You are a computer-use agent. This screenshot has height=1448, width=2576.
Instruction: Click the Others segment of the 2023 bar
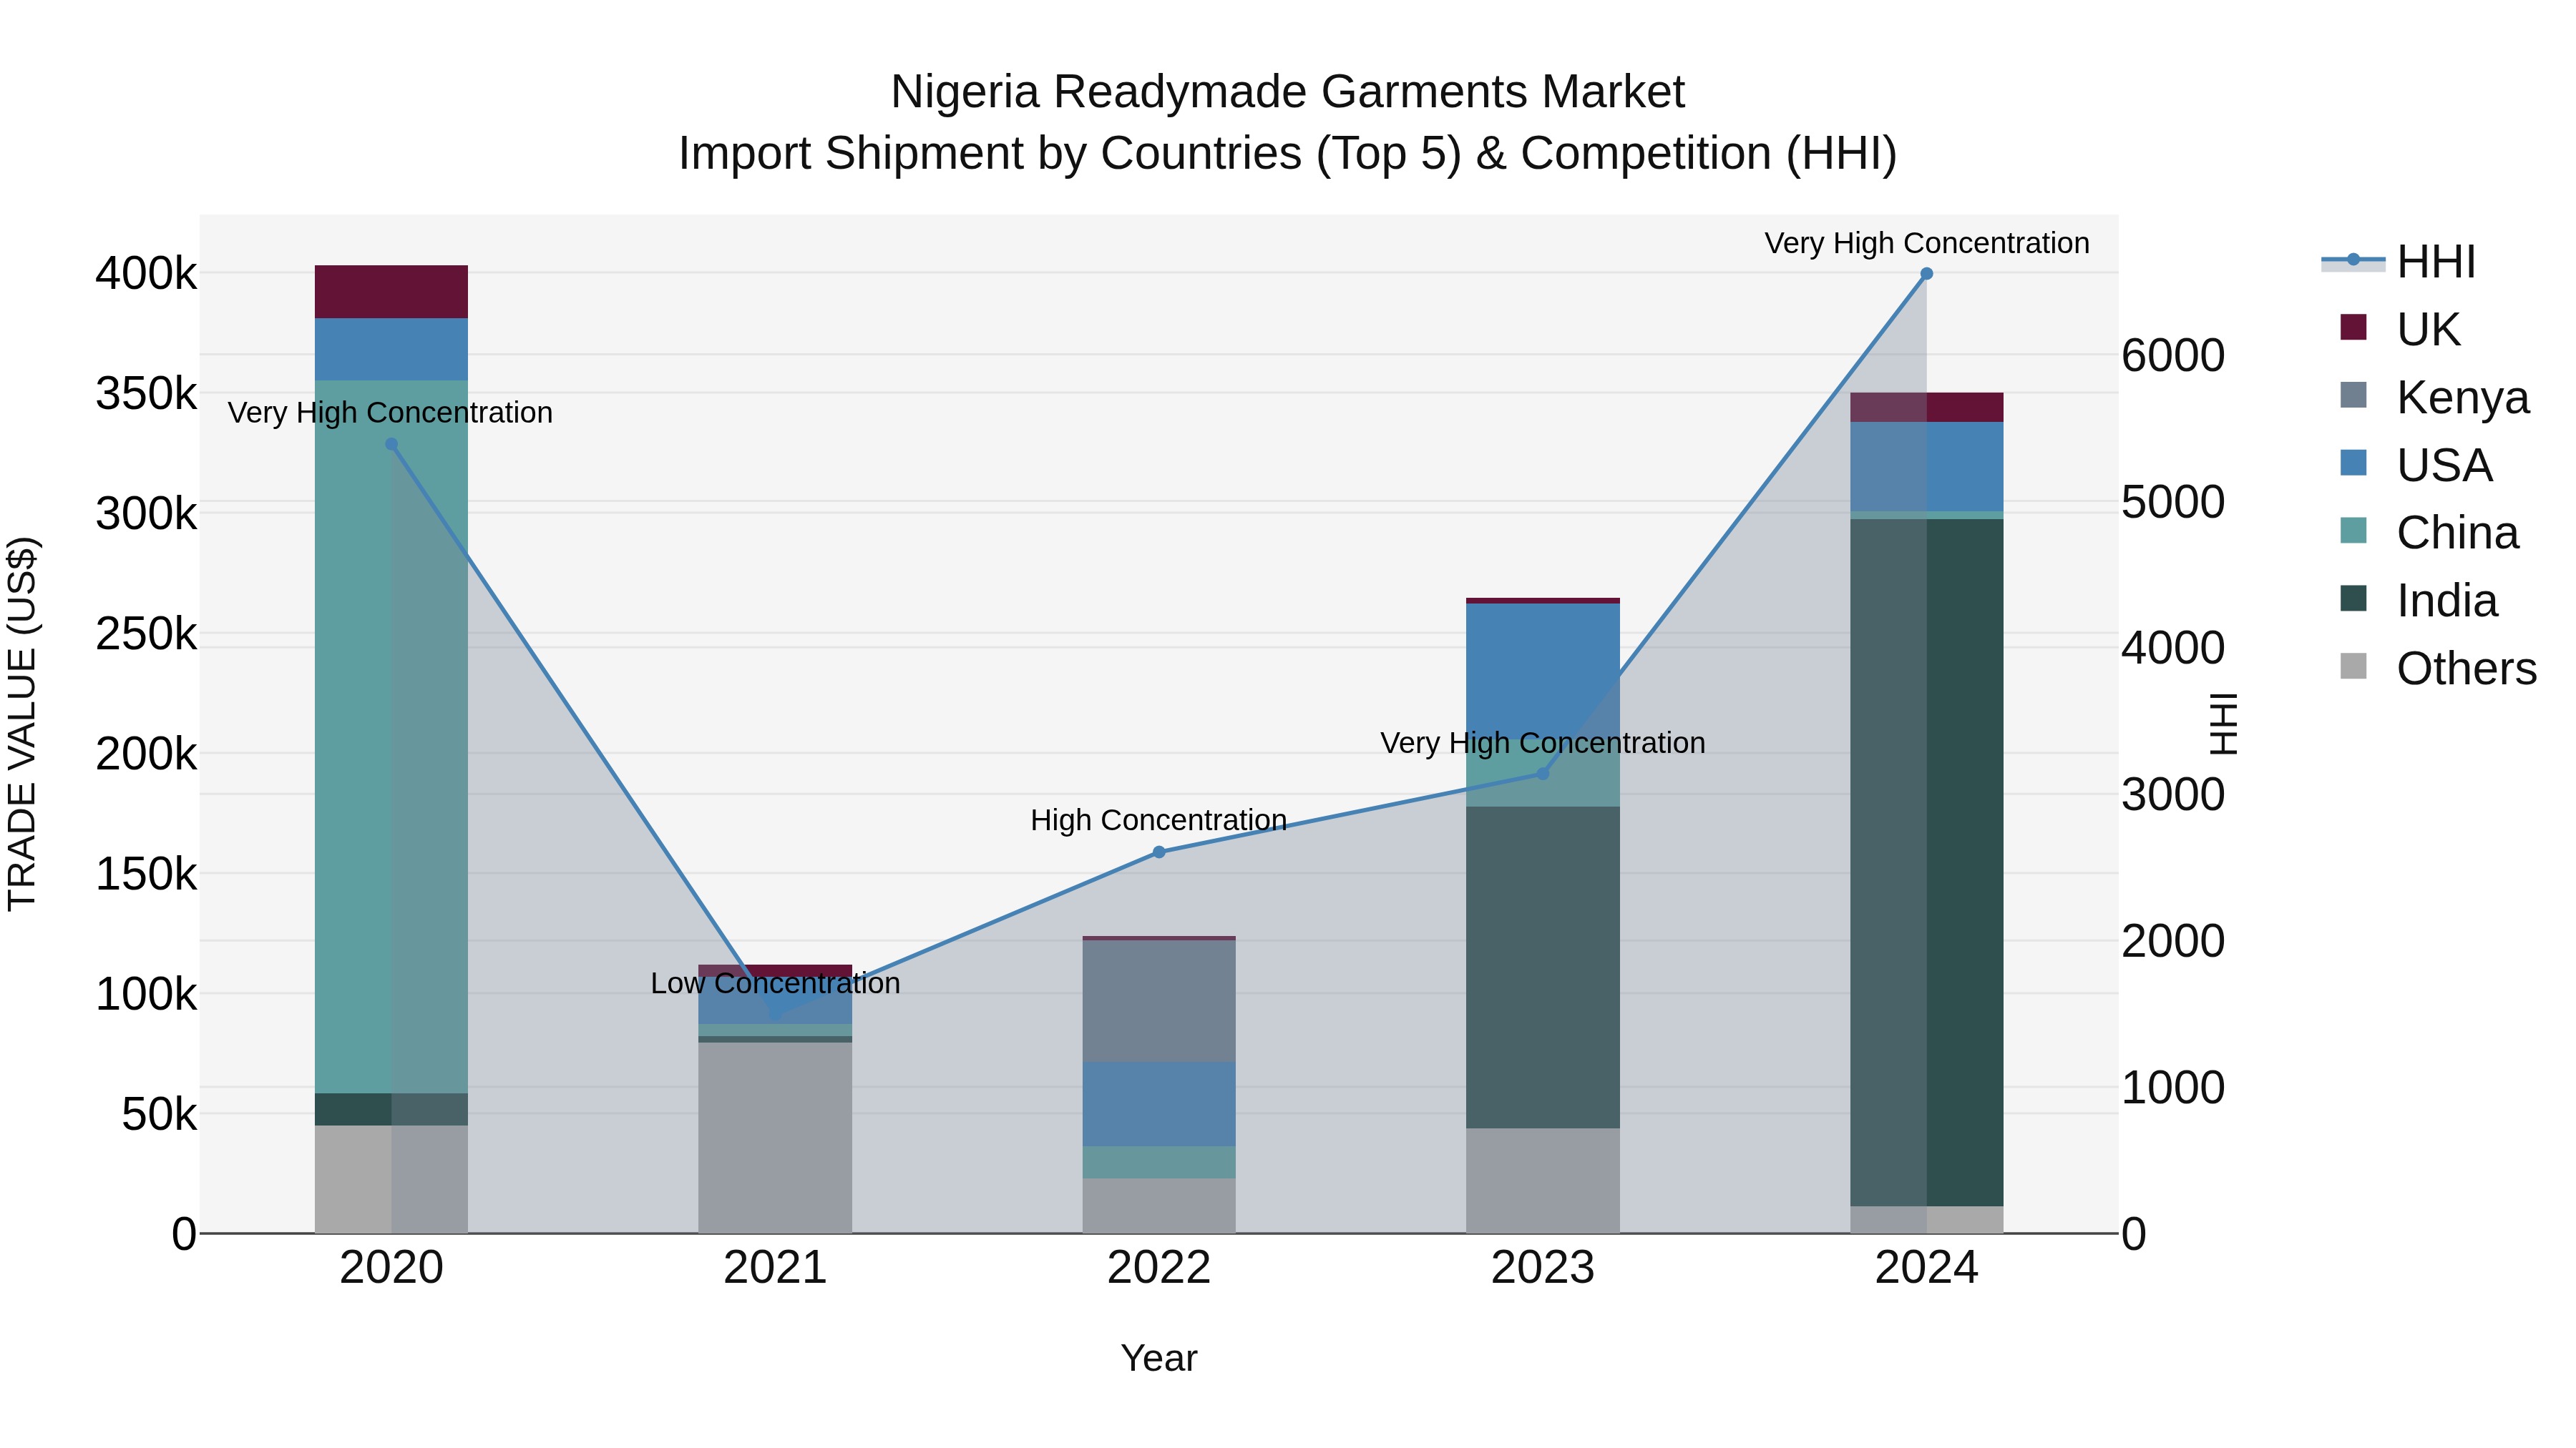(1543, 1181)
